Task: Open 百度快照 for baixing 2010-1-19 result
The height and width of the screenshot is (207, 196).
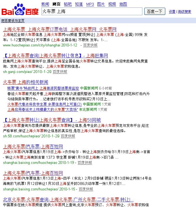Action: point(85,163)
